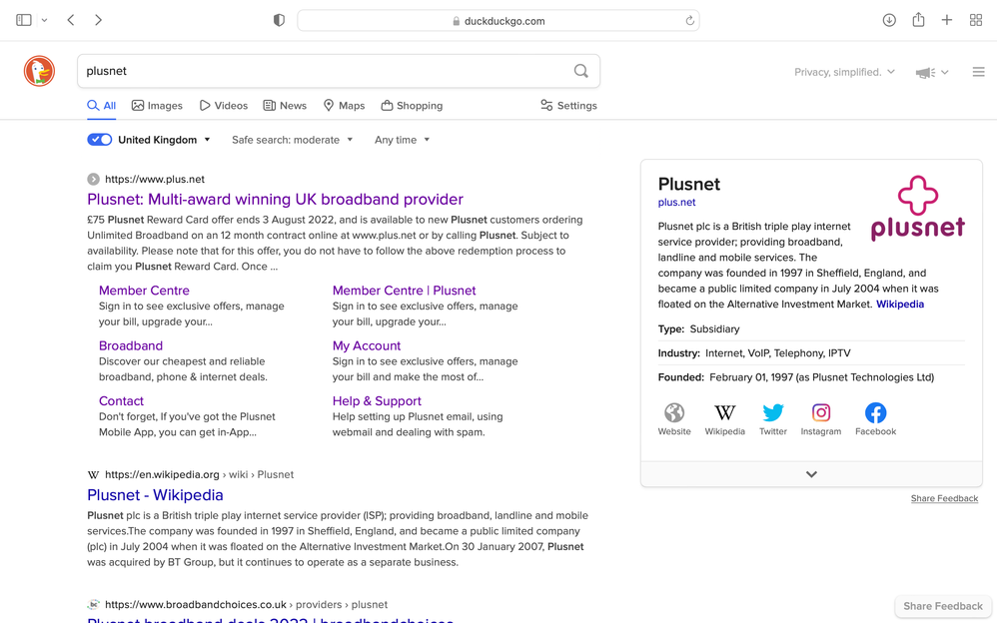Click the Website globe icon in panel
The image size is (997, 623).
click(x=674, y=413)
